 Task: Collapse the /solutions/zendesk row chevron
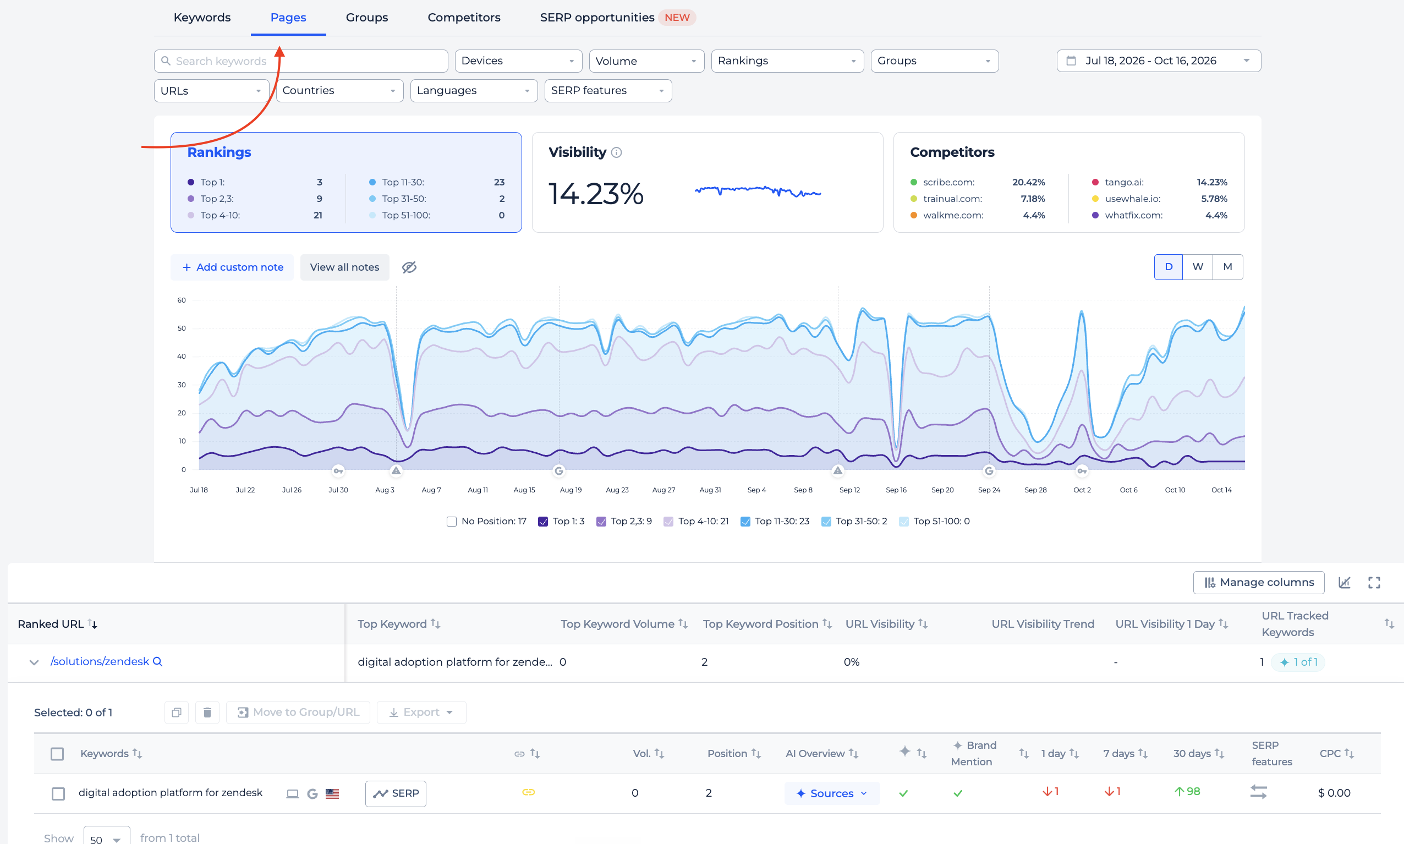tap(34, 662)
